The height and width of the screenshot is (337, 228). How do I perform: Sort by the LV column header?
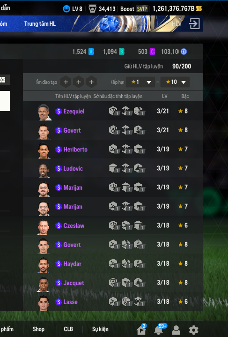click(x=165, y=96)
